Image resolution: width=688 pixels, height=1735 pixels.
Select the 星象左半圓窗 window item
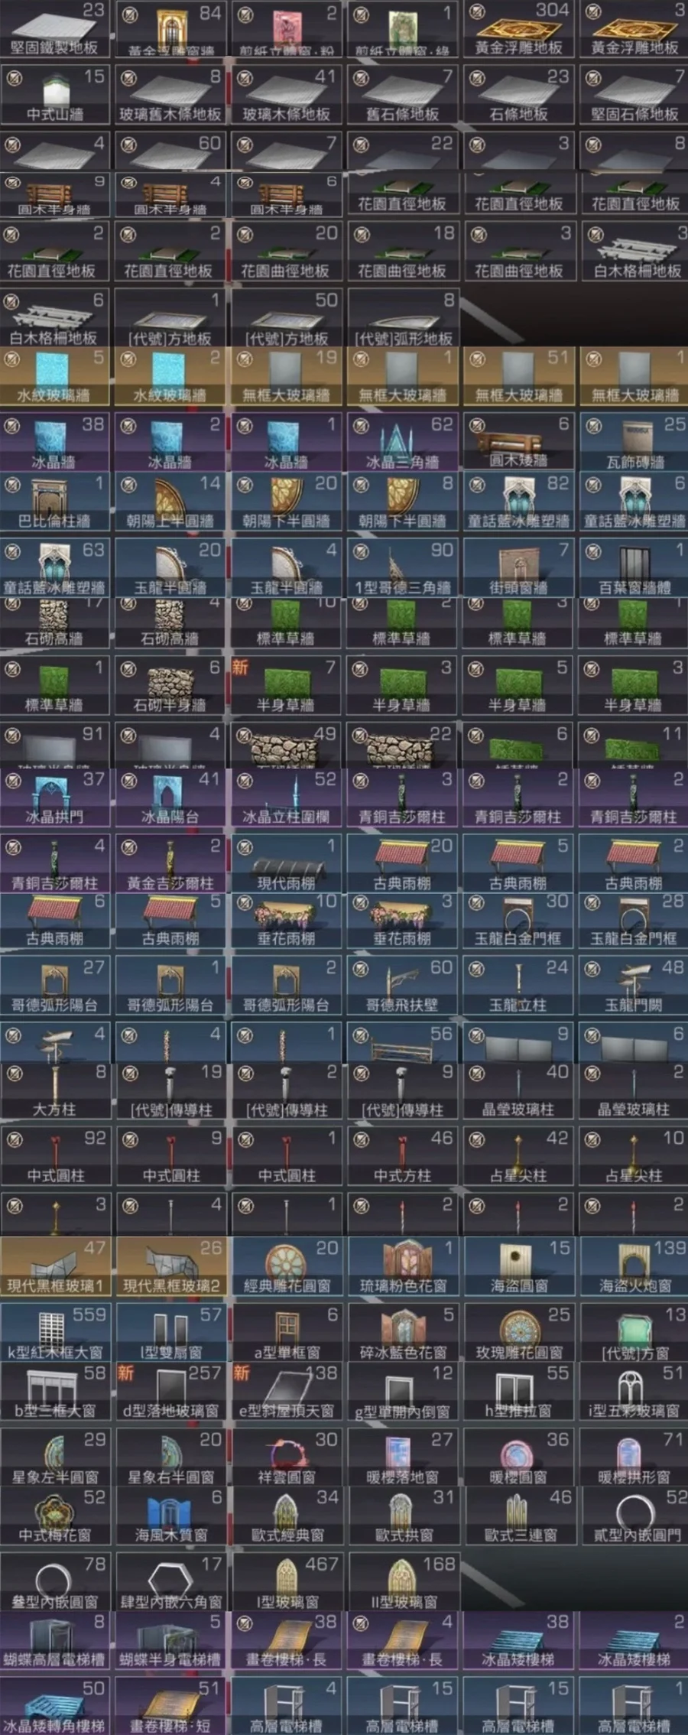[56, 1457]
